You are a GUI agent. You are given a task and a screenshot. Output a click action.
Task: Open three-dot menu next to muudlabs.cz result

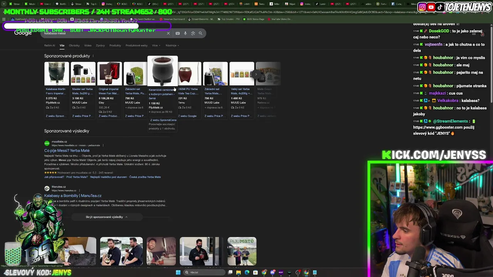pyautogui.click(x=103, y=145)
